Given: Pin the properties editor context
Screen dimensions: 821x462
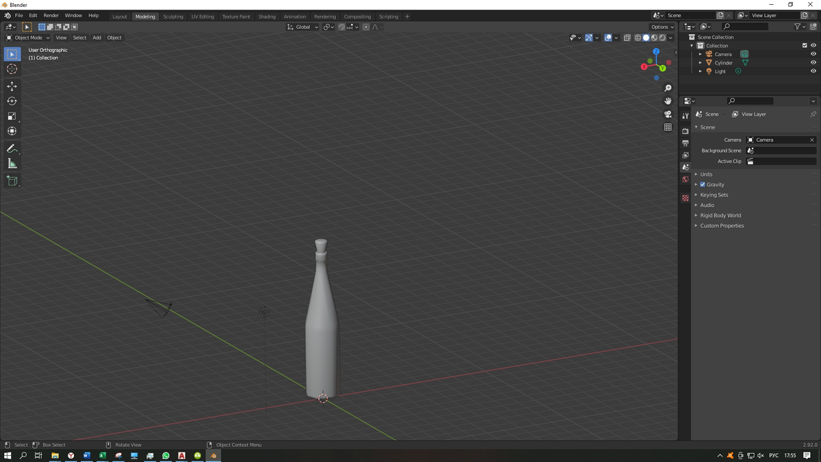Looking at the screenshot, I should tap(813, 114).
